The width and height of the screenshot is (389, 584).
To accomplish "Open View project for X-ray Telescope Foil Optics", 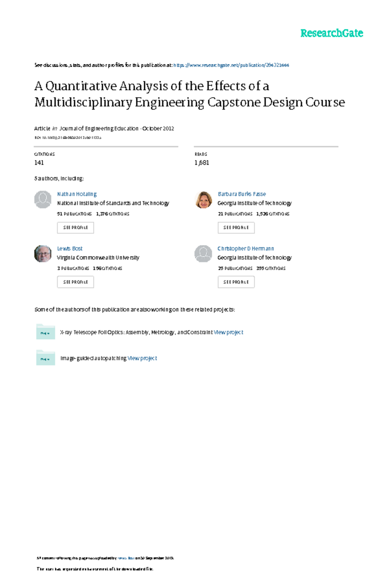I will (229, 332).
